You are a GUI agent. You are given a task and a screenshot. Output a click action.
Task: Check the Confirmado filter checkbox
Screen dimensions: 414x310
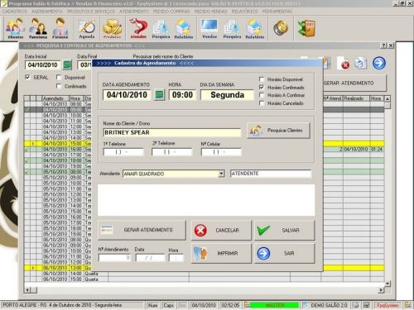[59, 86]
